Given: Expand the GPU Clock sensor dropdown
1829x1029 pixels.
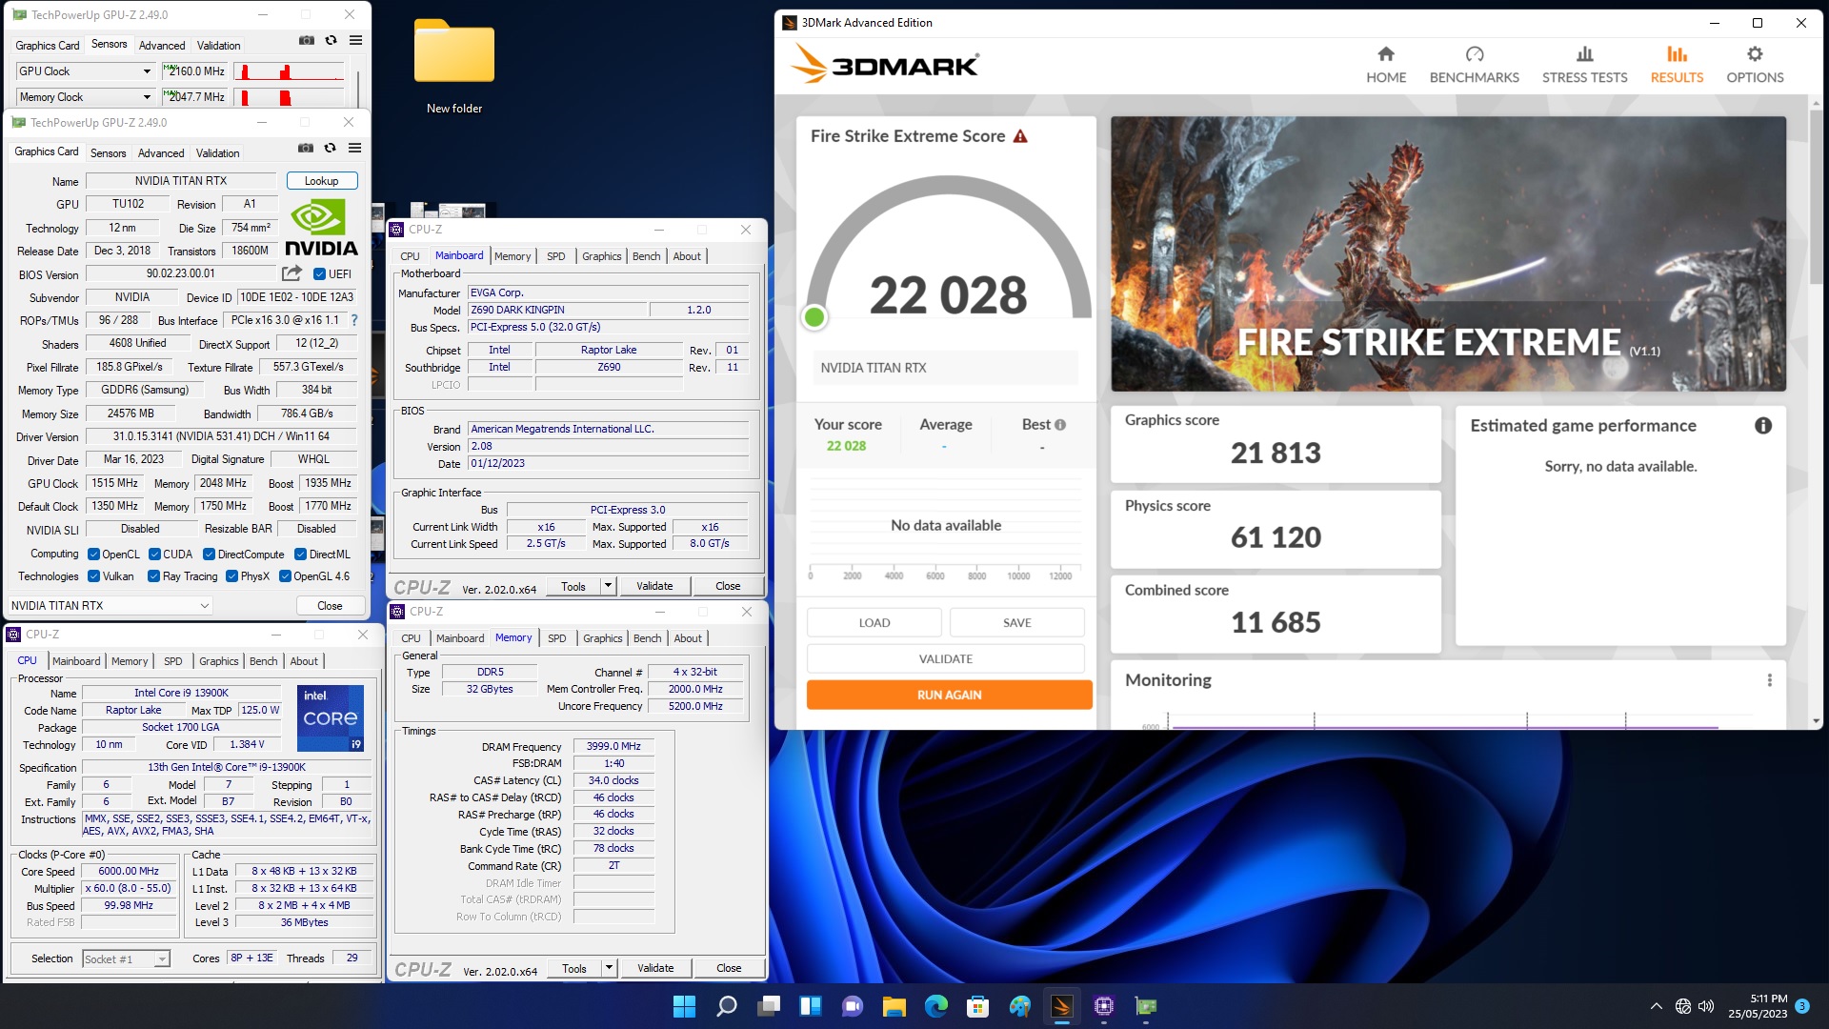Looking at the screenshot, I should 147,71.
